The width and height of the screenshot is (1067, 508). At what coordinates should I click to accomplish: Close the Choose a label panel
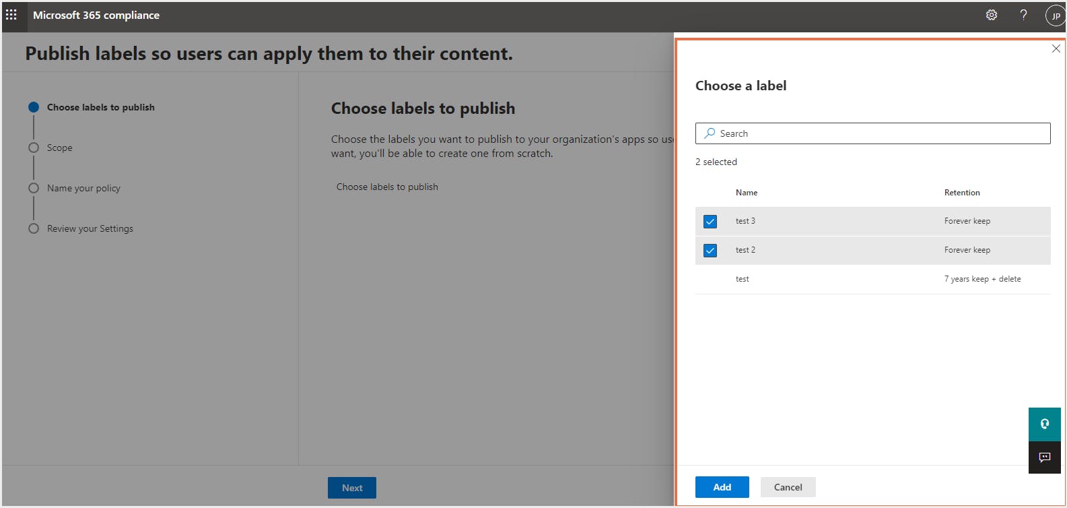pyautogui.click(x=1056, y=49)
